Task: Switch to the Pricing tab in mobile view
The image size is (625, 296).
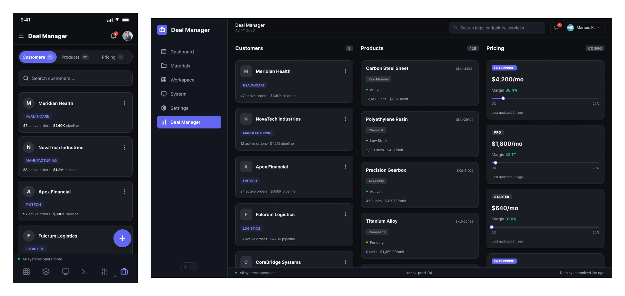Action: (x=112, y=57)
